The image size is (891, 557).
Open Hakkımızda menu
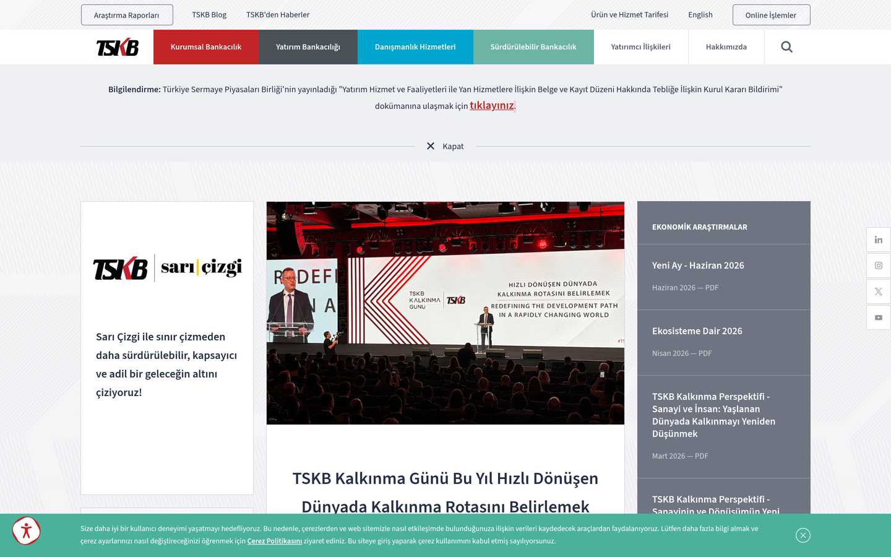(x=726, y=47)
